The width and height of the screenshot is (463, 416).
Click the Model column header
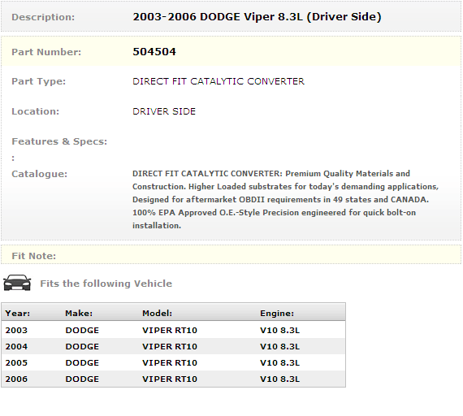pos(157,313)
